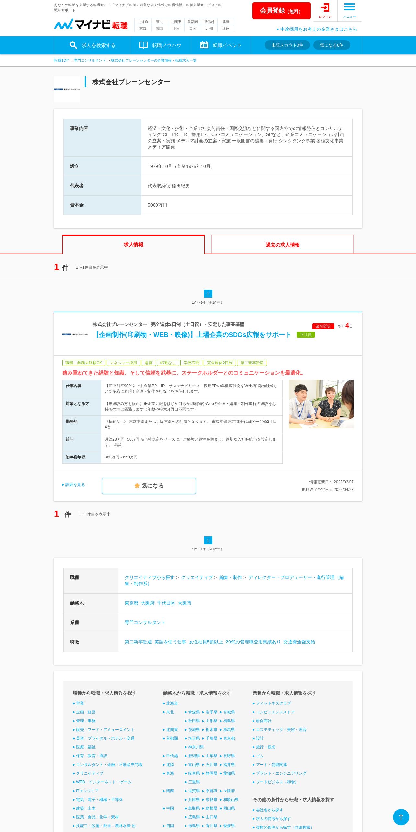Click 第二新卒歓迎 feature link

click(x=138, y=642)
